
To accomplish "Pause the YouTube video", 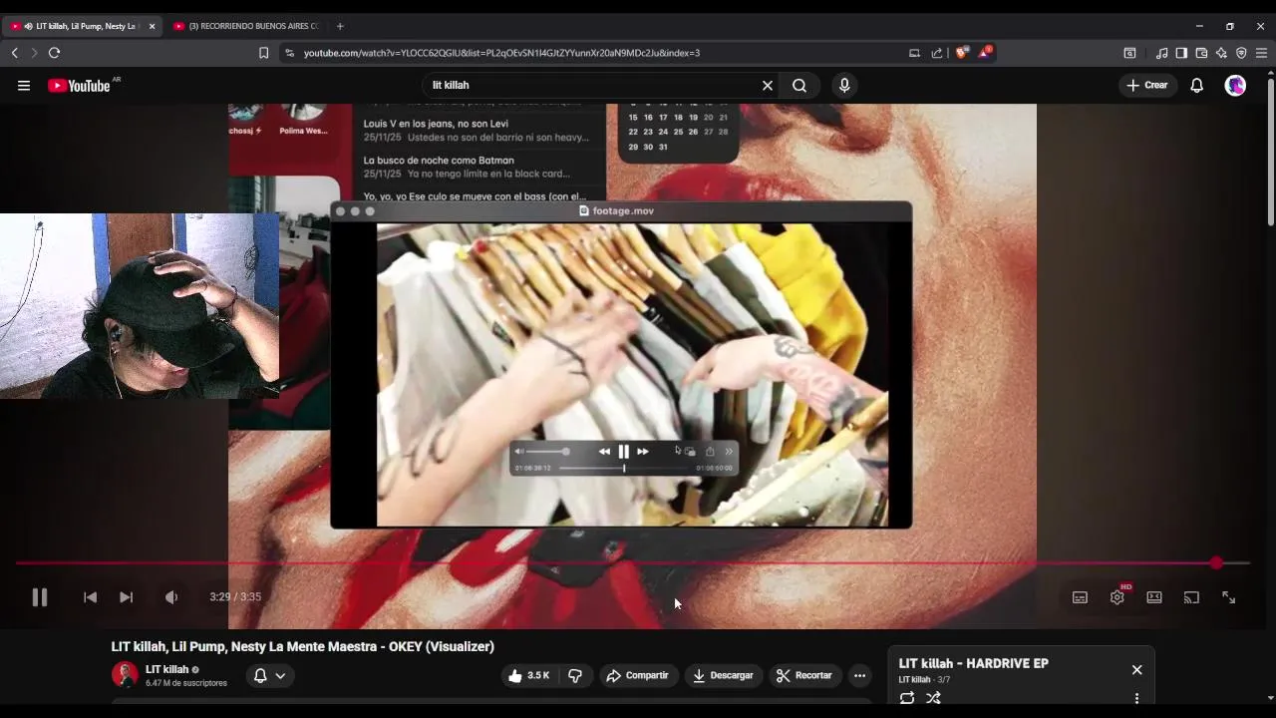I will coord(40,597).
